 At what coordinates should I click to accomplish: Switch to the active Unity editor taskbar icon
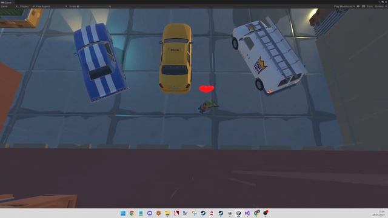coord(238,213)
